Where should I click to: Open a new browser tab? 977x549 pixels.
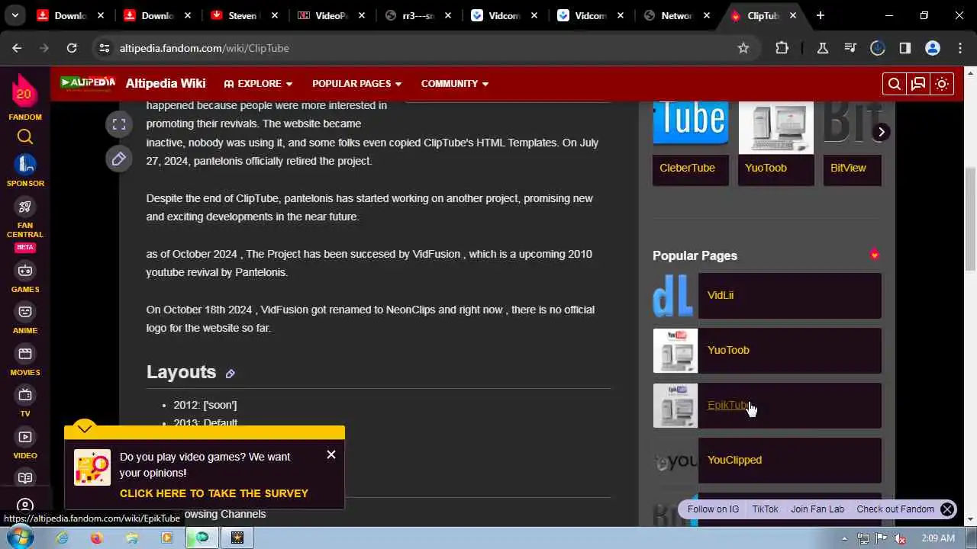point(821,15)
